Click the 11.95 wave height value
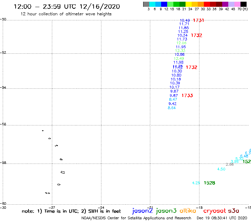Screen dimensions: 251x221 (181, 47)
